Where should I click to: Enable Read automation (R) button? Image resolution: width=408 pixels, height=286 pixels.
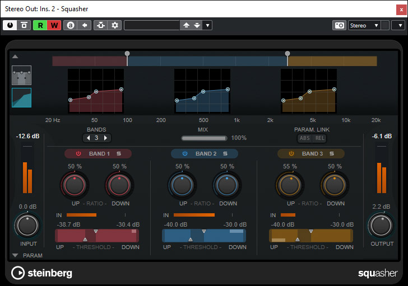pos(41,25)
